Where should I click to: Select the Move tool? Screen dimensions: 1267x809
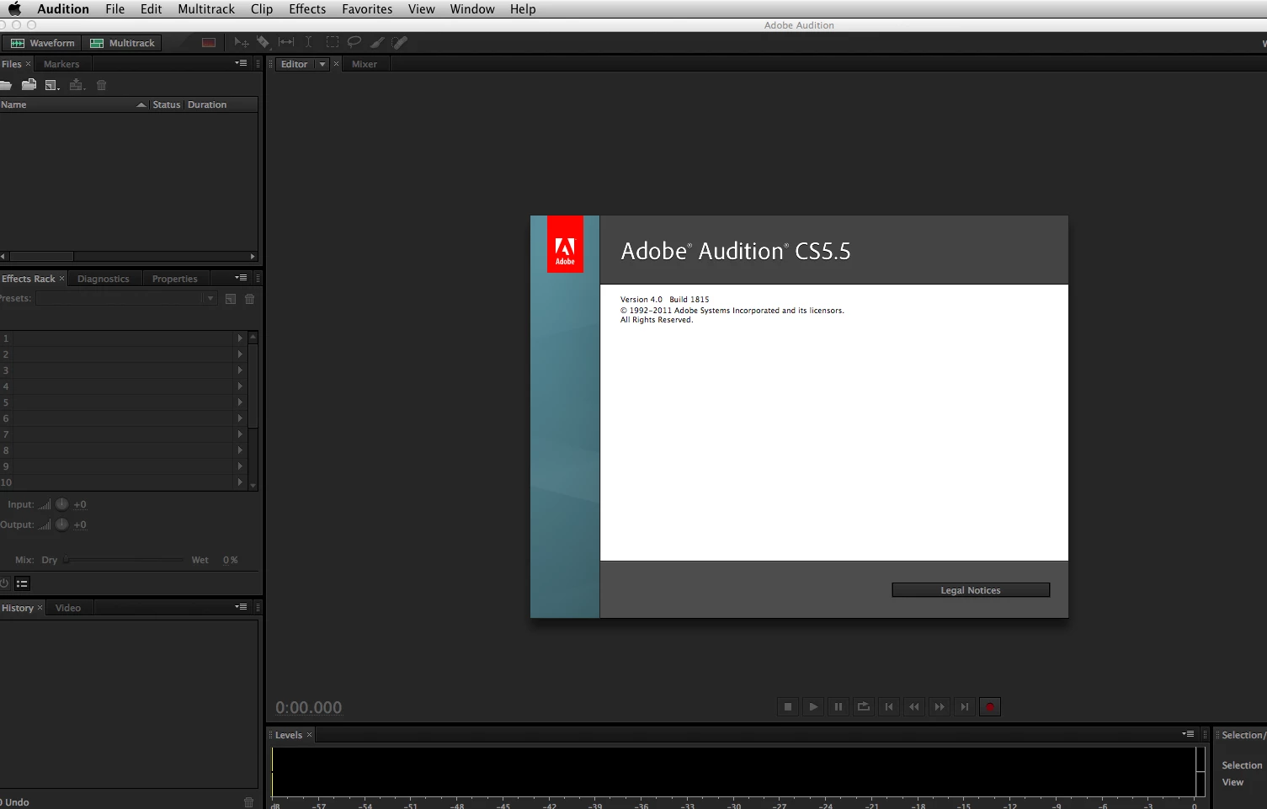coord(241,42)
